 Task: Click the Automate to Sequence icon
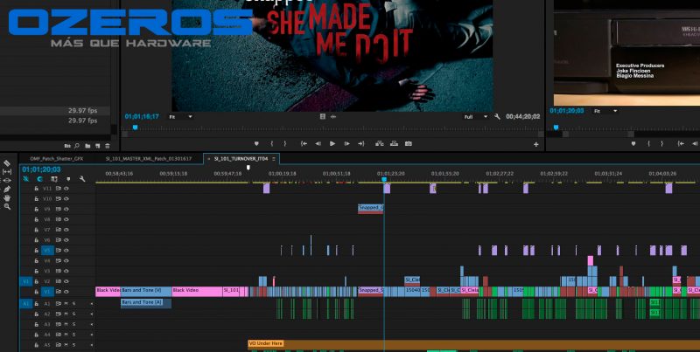67,146
